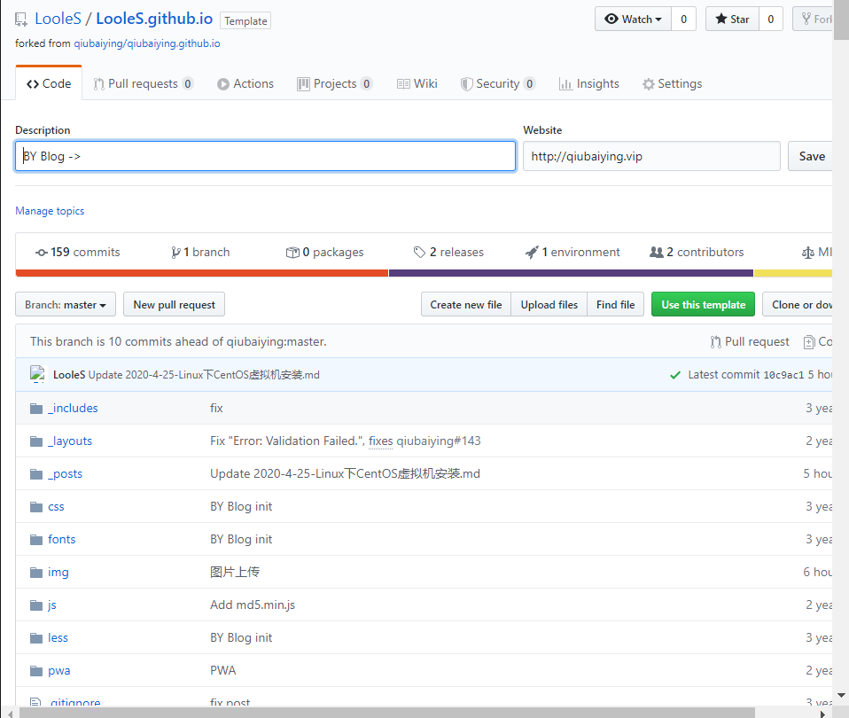Open the Wiki tab
Image resolution: width=849 pixels, height=718 pixels.
point(417,83)
